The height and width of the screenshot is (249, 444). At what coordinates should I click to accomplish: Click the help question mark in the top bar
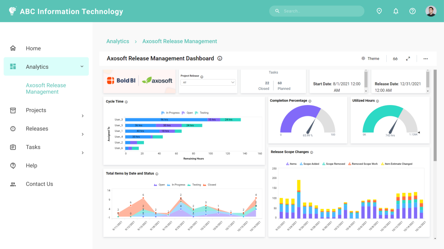412,11
